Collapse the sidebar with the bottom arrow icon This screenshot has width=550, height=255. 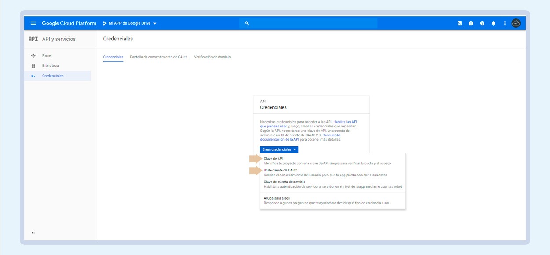point(33,233)
